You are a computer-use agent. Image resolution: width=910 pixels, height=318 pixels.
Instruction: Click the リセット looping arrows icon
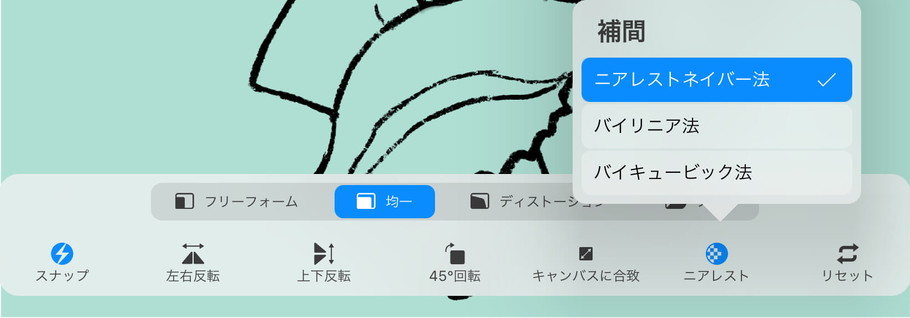pos(847,254)
